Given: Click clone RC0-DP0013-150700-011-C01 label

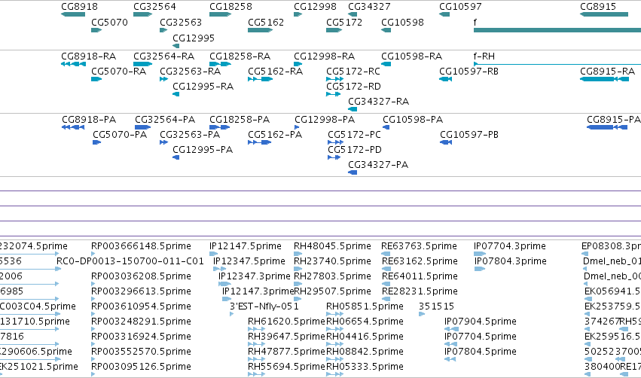Looking at the screenshot, I should tap(130, 261).
